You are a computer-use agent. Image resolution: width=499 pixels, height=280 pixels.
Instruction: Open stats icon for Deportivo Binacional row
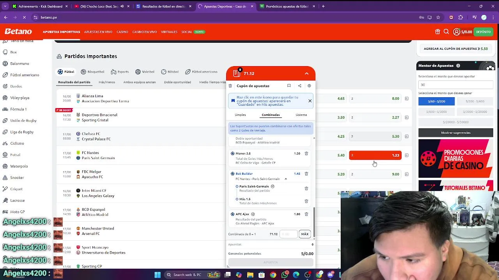[407, 117]
